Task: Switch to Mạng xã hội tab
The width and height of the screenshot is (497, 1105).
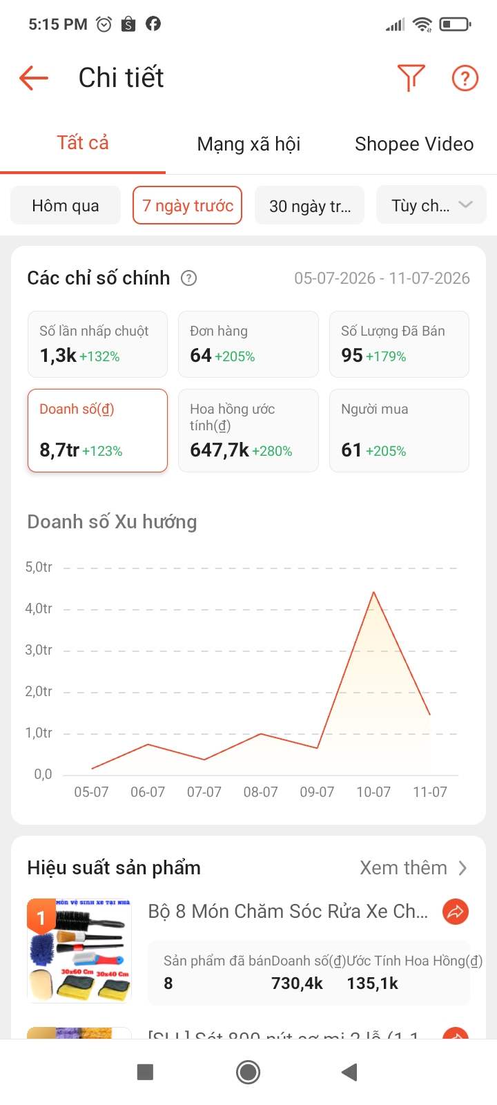Action: coord(248,144)
